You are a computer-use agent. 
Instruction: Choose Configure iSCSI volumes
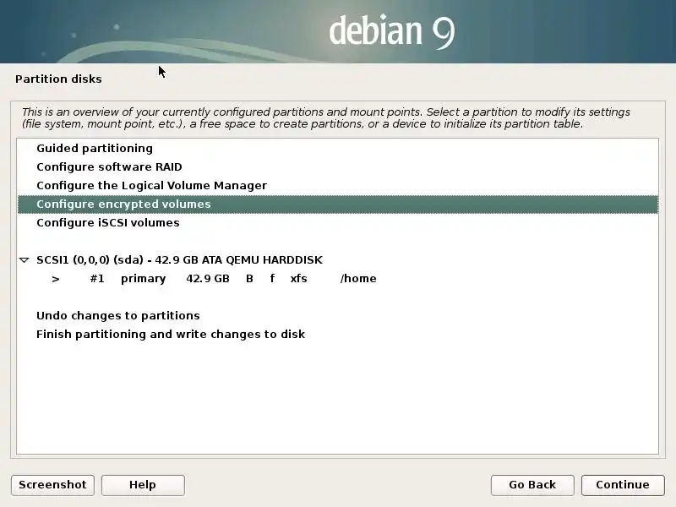coord(337,223)
